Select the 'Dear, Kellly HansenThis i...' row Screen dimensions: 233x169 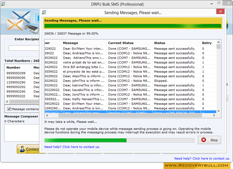pyautogui.click(x=130, y=99)
